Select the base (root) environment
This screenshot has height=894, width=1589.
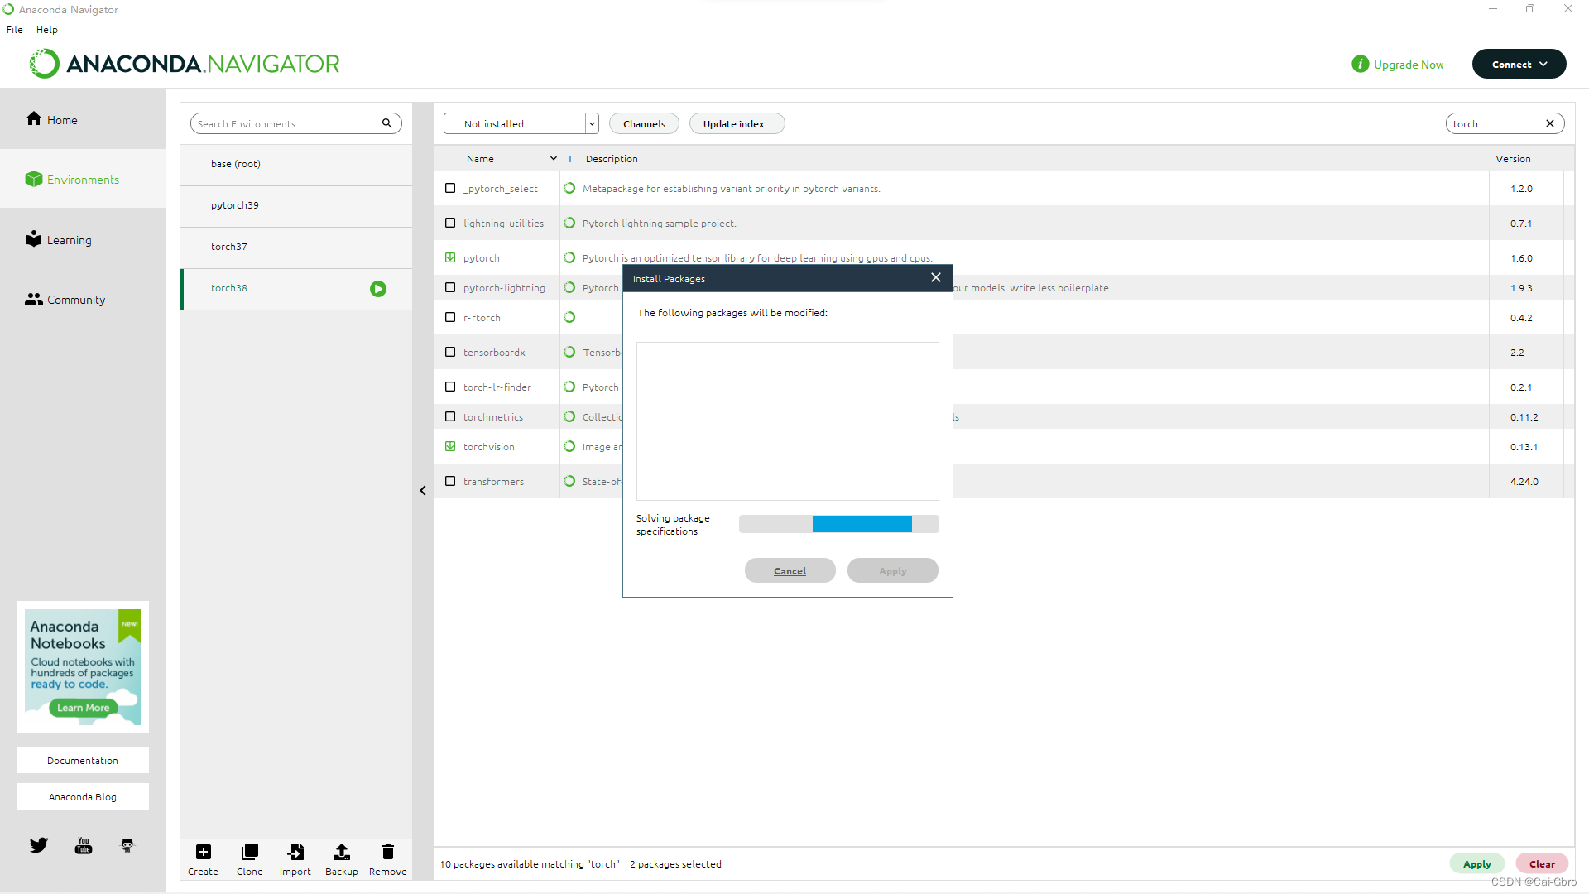[x=296, y=164]
